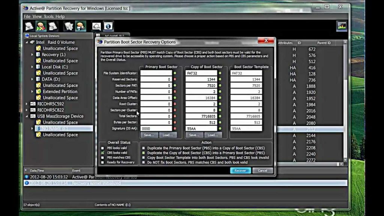
Task: Open the View menu
Action: point(37,16)
